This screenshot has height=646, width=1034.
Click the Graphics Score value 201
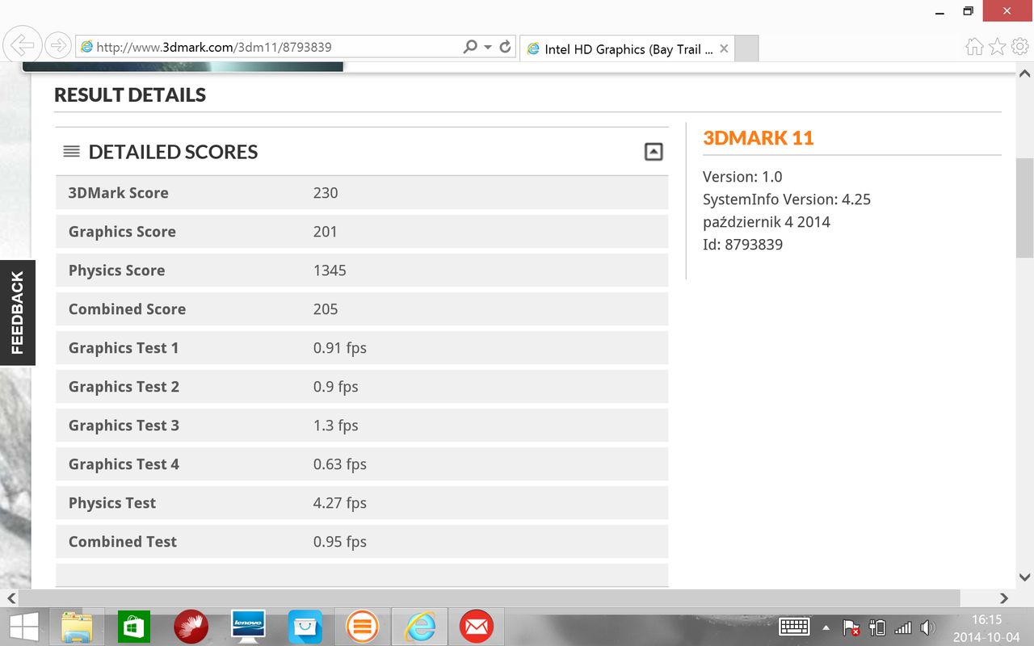[326, 232]
